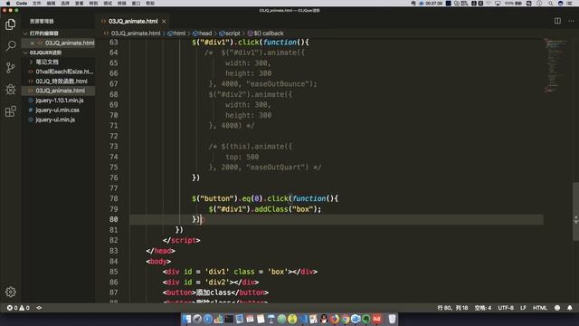Click the minimap code overview

[x=555, y=66]
